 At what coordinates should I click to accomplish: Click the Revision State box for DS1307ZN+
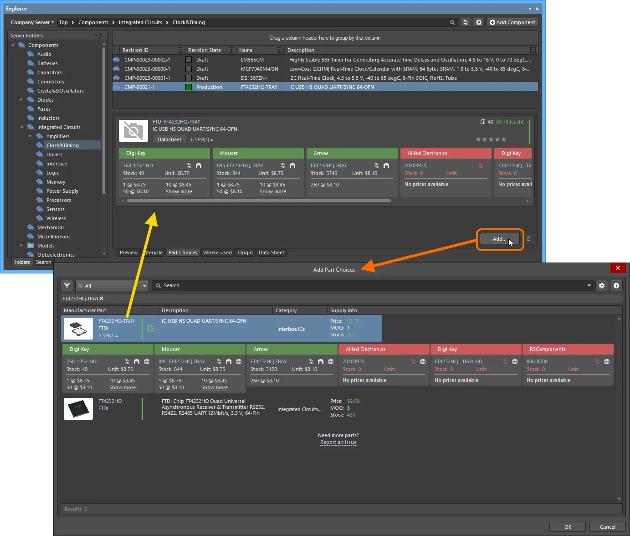point(189,78)
